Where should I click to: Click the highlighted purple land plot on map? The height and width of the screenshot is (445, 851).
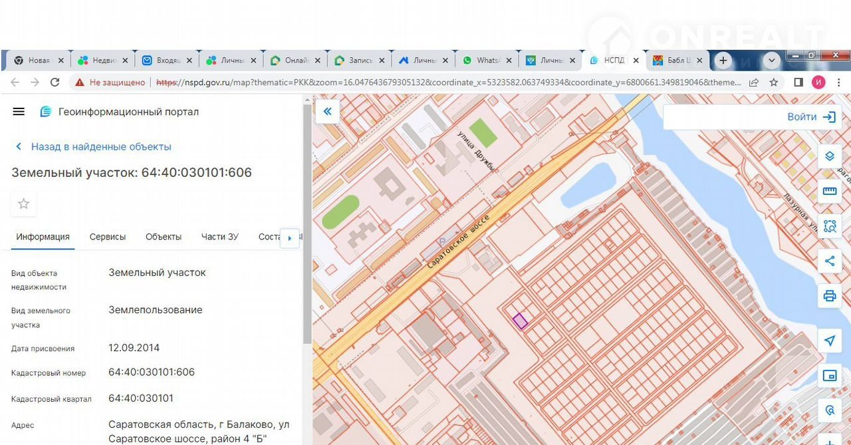click(x=520, y=321)
